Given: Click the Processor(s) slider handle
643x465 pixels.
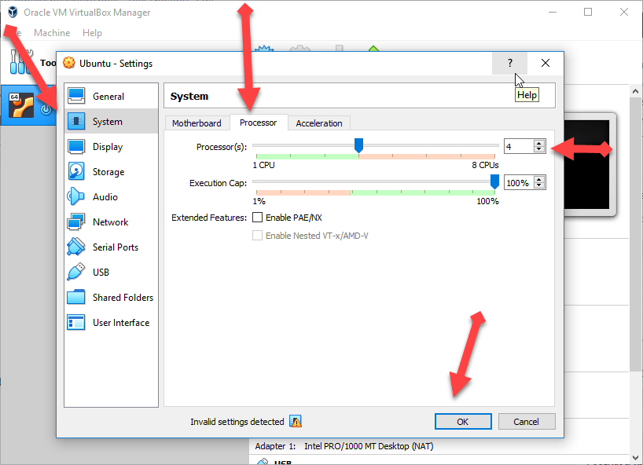Looking at the screenshot, I should click(358, 145).
